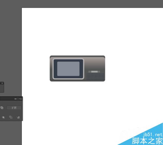Select the dotted speaker grille in the artwork
This screenshot has width=163, height=145.
click(x=95, y=77)
